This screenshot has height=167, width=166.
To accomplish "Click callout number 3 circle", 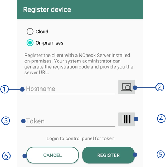I will pos(5,121).
